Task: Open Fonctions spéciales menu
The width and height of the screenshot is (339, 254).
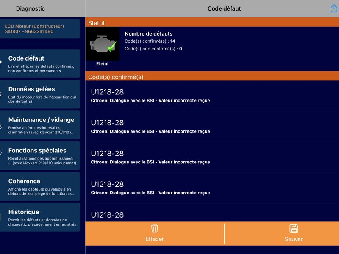Action: (40, 156)
